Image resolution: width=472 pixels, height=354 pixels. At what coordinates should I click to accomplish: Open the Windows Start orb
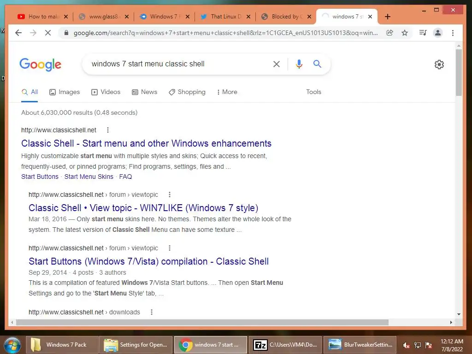point(12,345)
